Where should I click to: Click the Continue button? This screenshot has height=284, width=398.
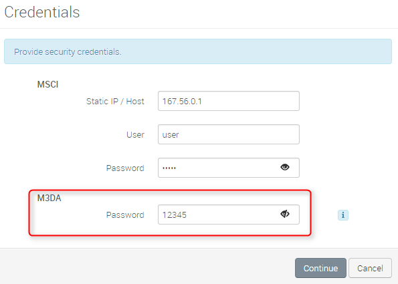coord(320,268)
